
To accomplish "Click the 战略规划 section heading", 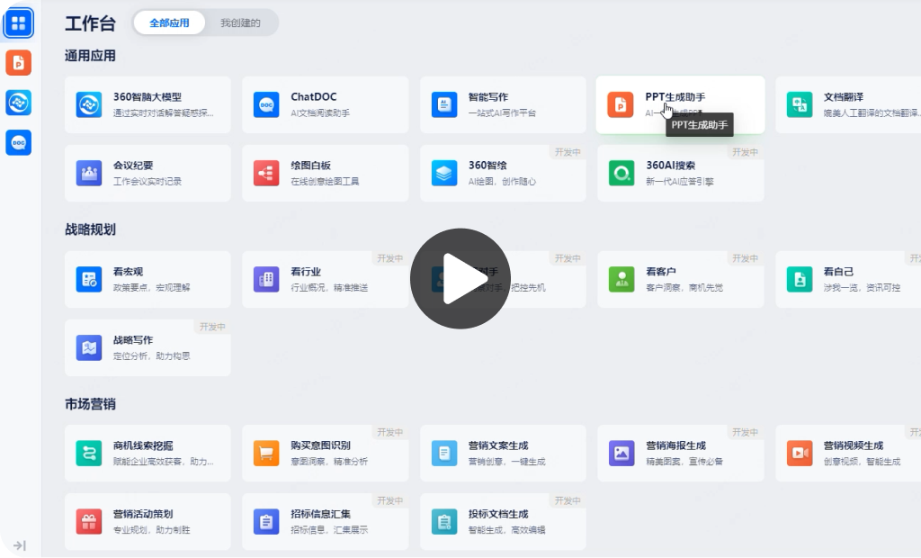I will [x=90, y=229].
